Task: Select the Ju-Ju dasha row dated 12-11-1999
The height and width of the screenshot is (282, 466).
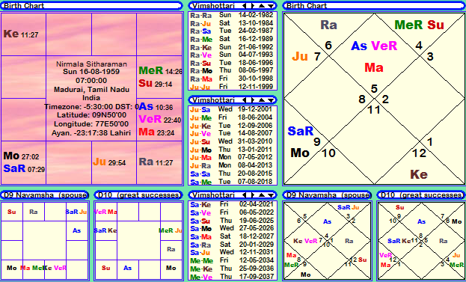Action: tap(233, 87)
